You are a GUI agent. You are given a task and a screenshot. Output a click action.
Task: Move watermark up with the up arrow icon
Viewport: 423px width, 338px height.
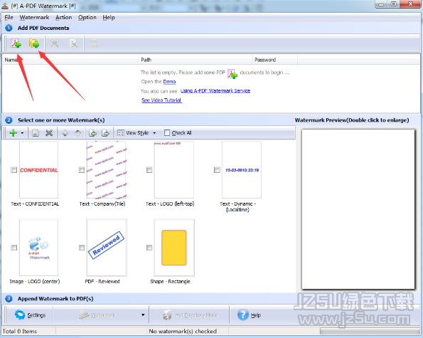pyautogui.click(x=78, y=133)
